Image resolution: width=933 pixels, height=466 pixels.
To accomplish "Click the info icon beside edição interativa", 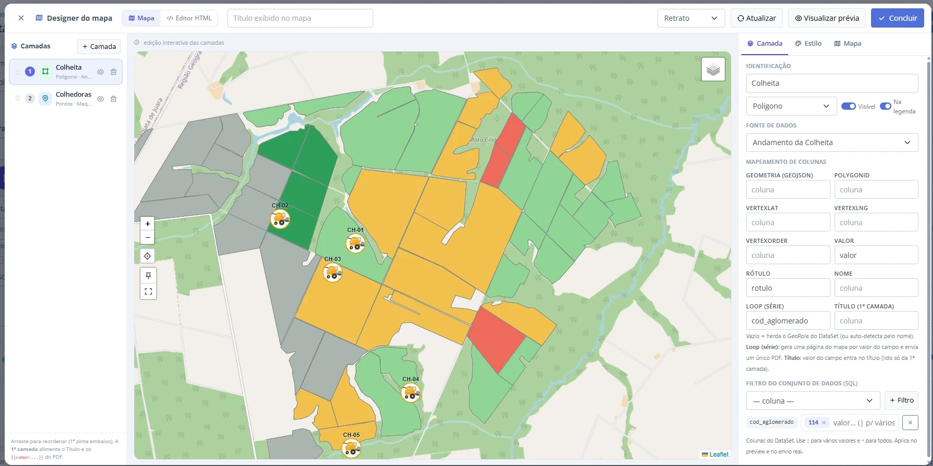I will 137,43.
